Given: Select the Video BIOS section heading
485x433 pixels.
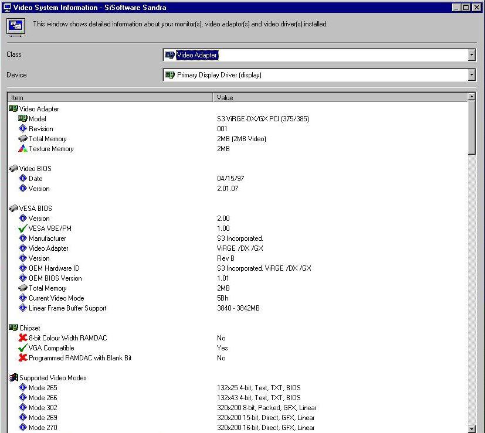Looking at the screenshot, I should [35, 168].
